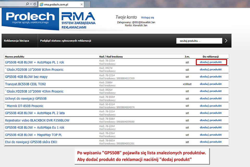Open product GPS50B 4GB BLOW + MapaMap TOP PL

(x=34, y=135)
